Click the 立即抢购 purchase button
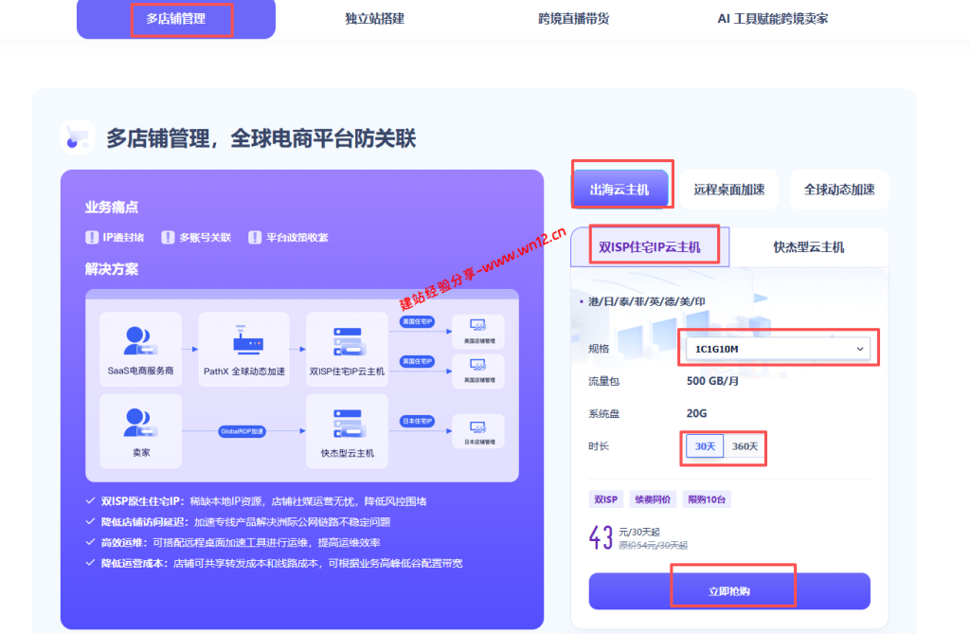Screen dimensions: 970x634 point(729,591)
